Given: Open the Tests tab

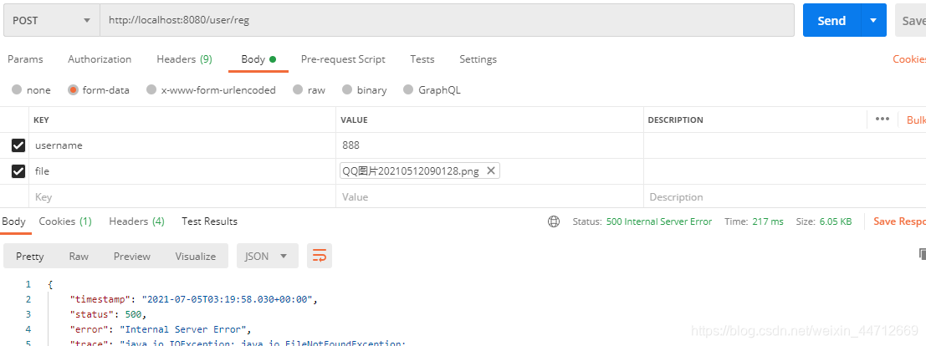Looking at the screenshot, I should click(x=422, y=59).
